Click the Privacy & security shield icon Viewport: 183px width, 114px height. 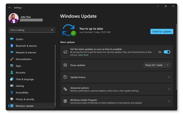(x=12, y=99)
